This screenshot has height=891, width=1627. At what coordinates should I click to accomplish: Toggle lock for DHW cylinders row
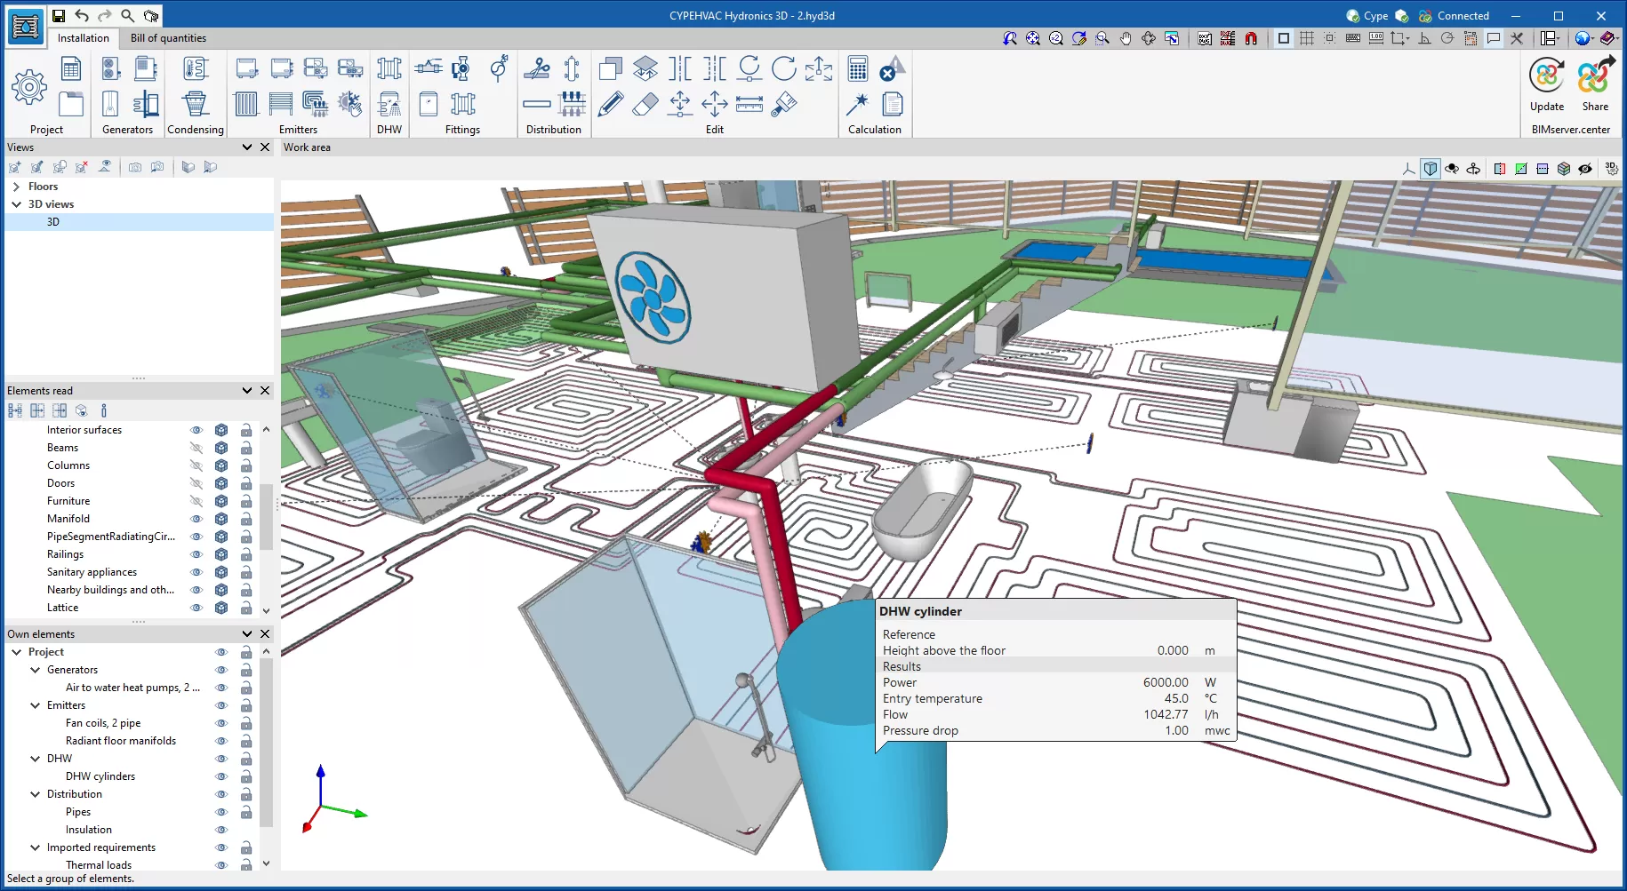click(x=246, y=776)
